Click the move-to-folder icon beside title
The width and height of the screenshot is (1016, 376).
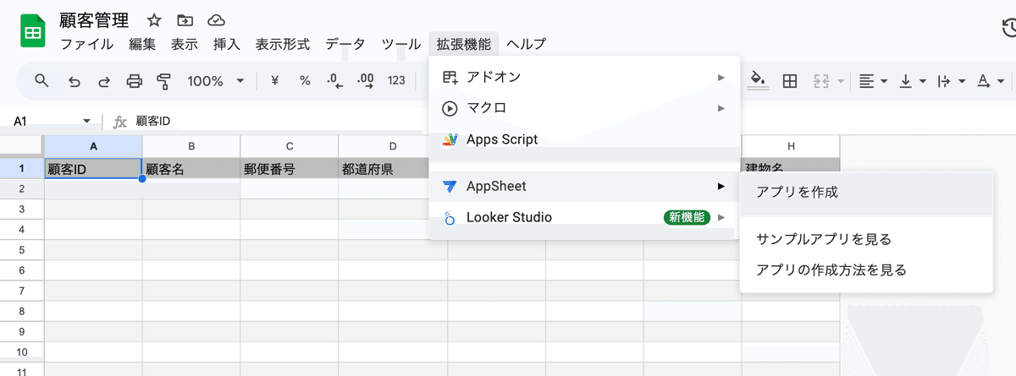coord(185,20)
